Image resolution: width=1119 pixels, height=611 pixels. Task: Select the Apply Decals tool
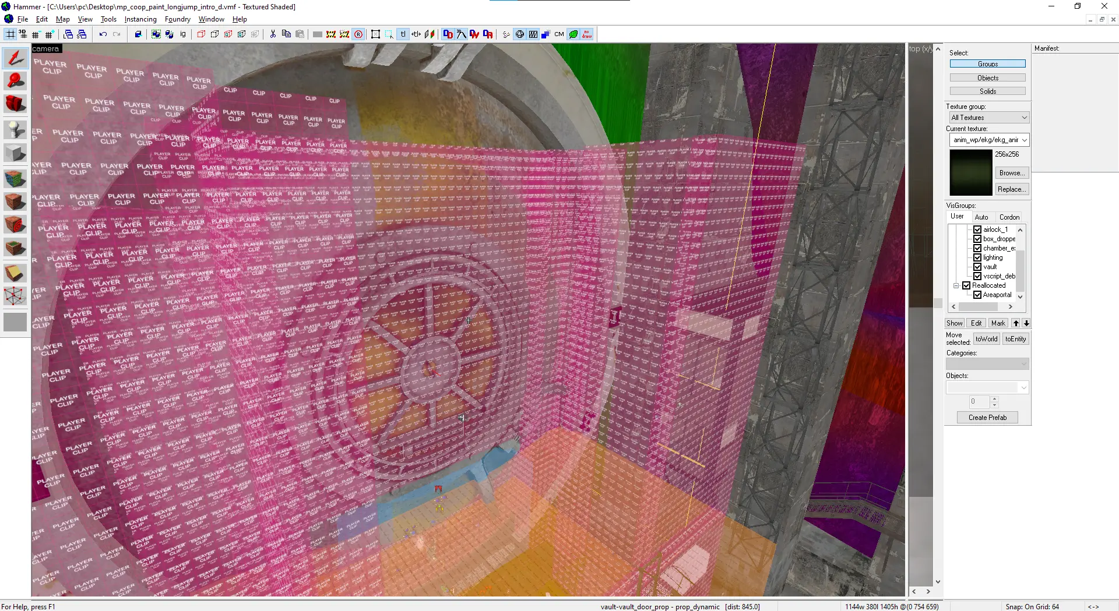(15, 225)
